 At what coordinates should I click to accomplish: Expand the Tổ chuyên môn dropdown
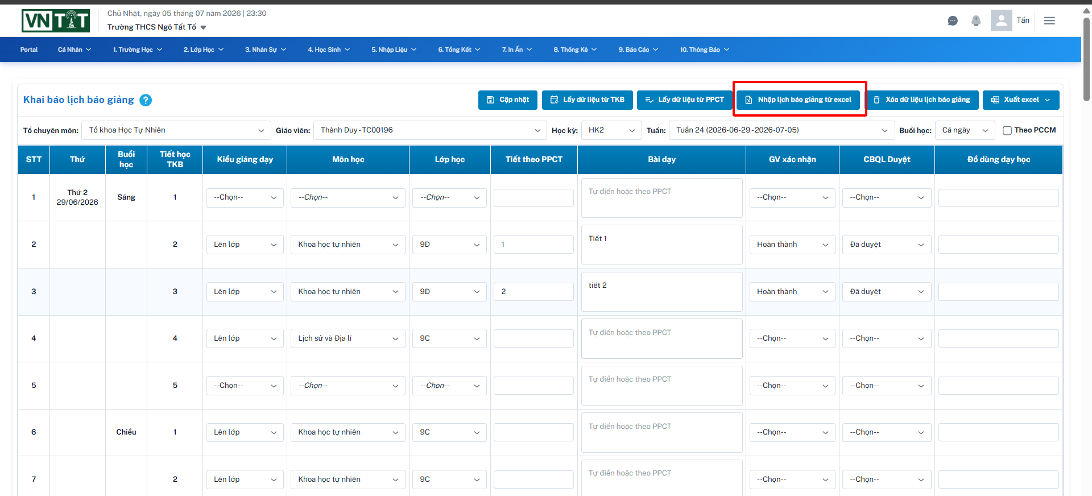tap(176, 130)
